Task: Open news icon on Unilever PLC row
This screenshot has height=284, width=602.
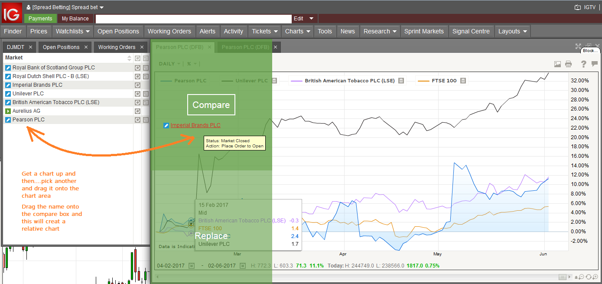Action: [x=146, y=94]
